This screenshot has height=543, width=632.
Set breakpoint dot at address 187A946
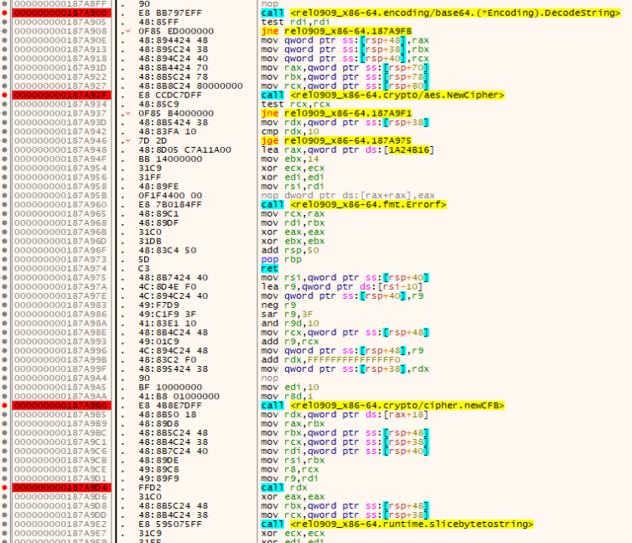pos(4,141)
